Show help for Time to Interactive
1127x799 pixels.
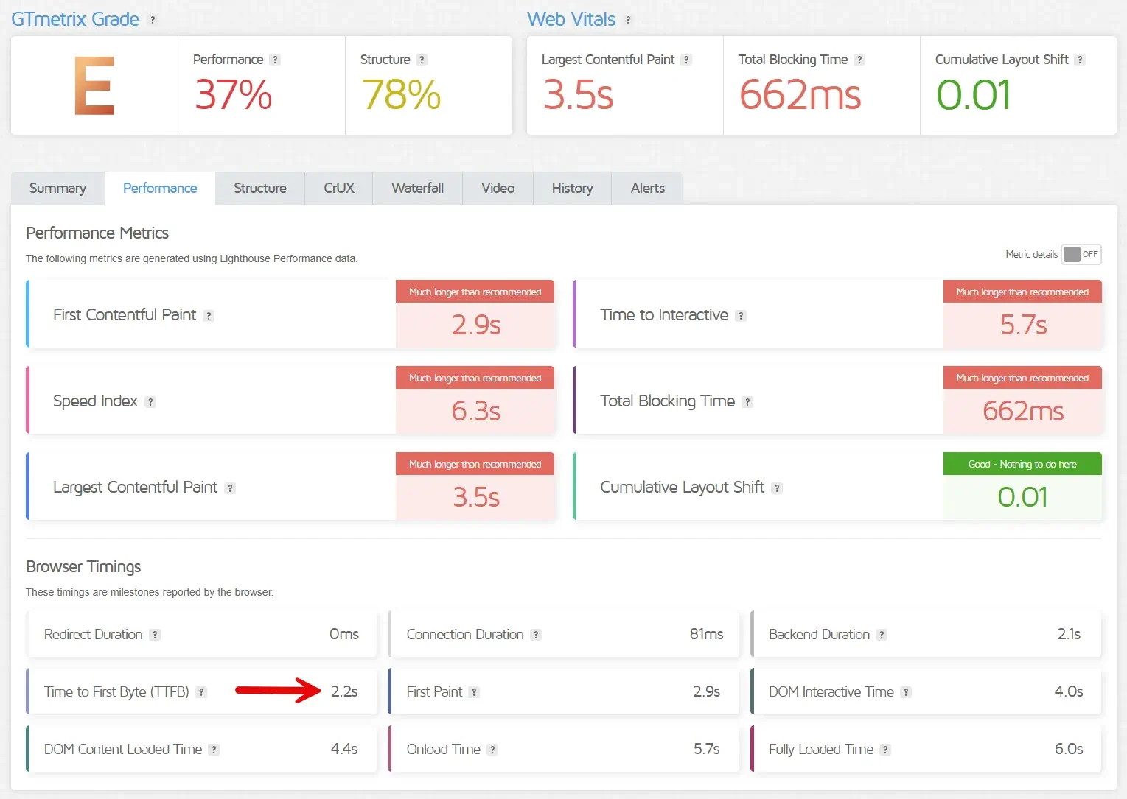pos(741,316)
